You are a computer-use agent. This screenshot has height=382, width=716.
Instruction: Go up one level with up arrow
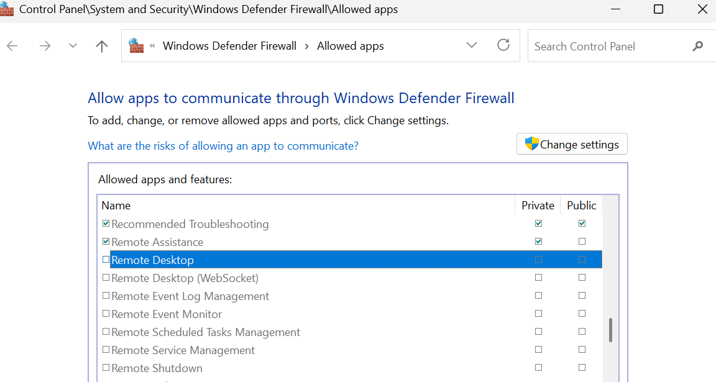point(102,45)
